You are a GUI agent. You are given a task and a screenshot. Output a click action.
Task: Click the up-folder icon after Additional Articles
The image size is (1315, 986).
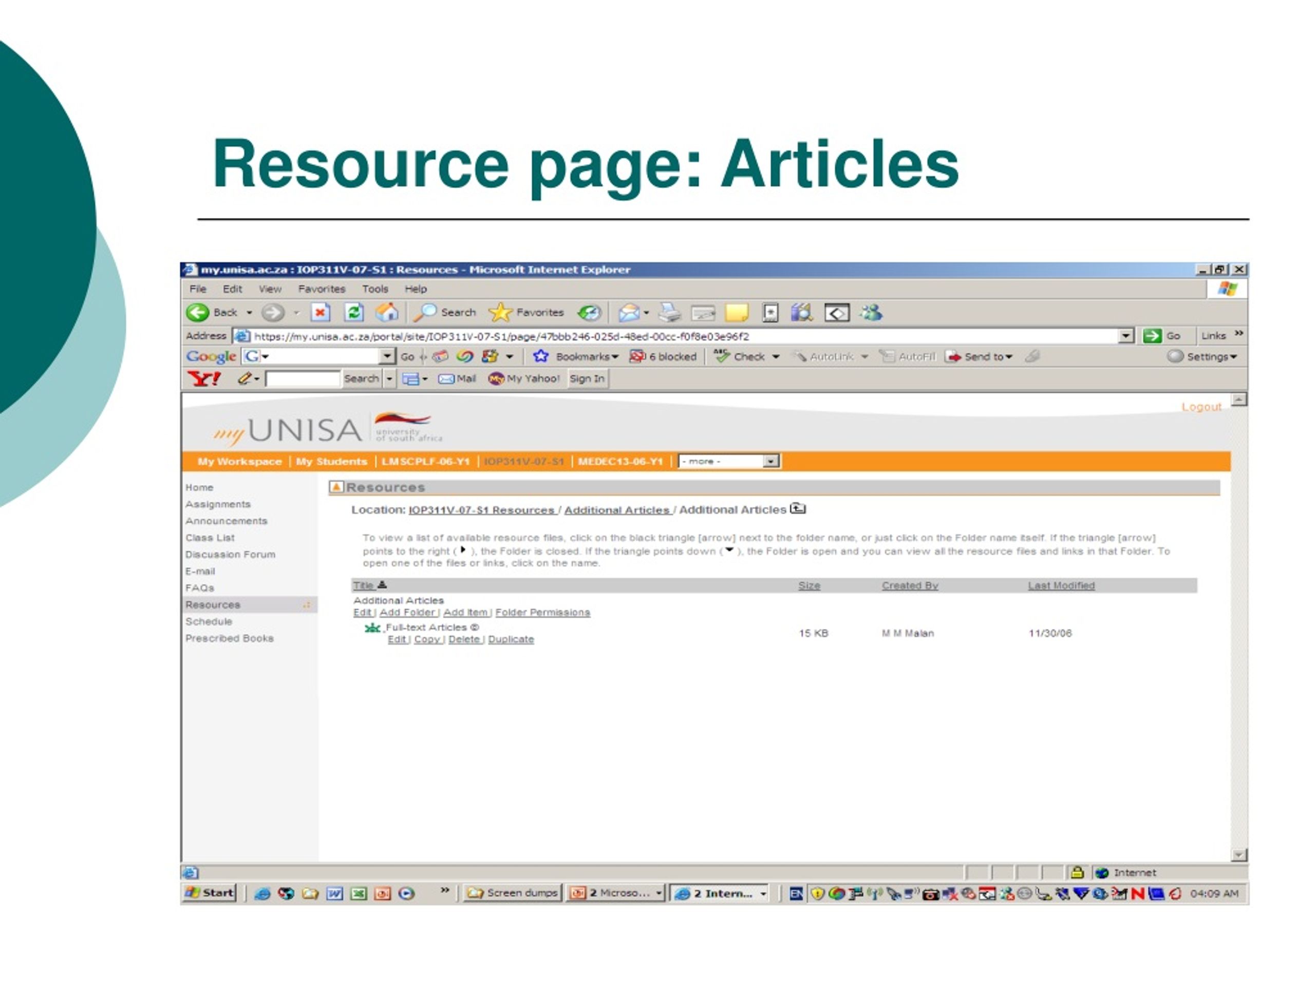(798, 509)
